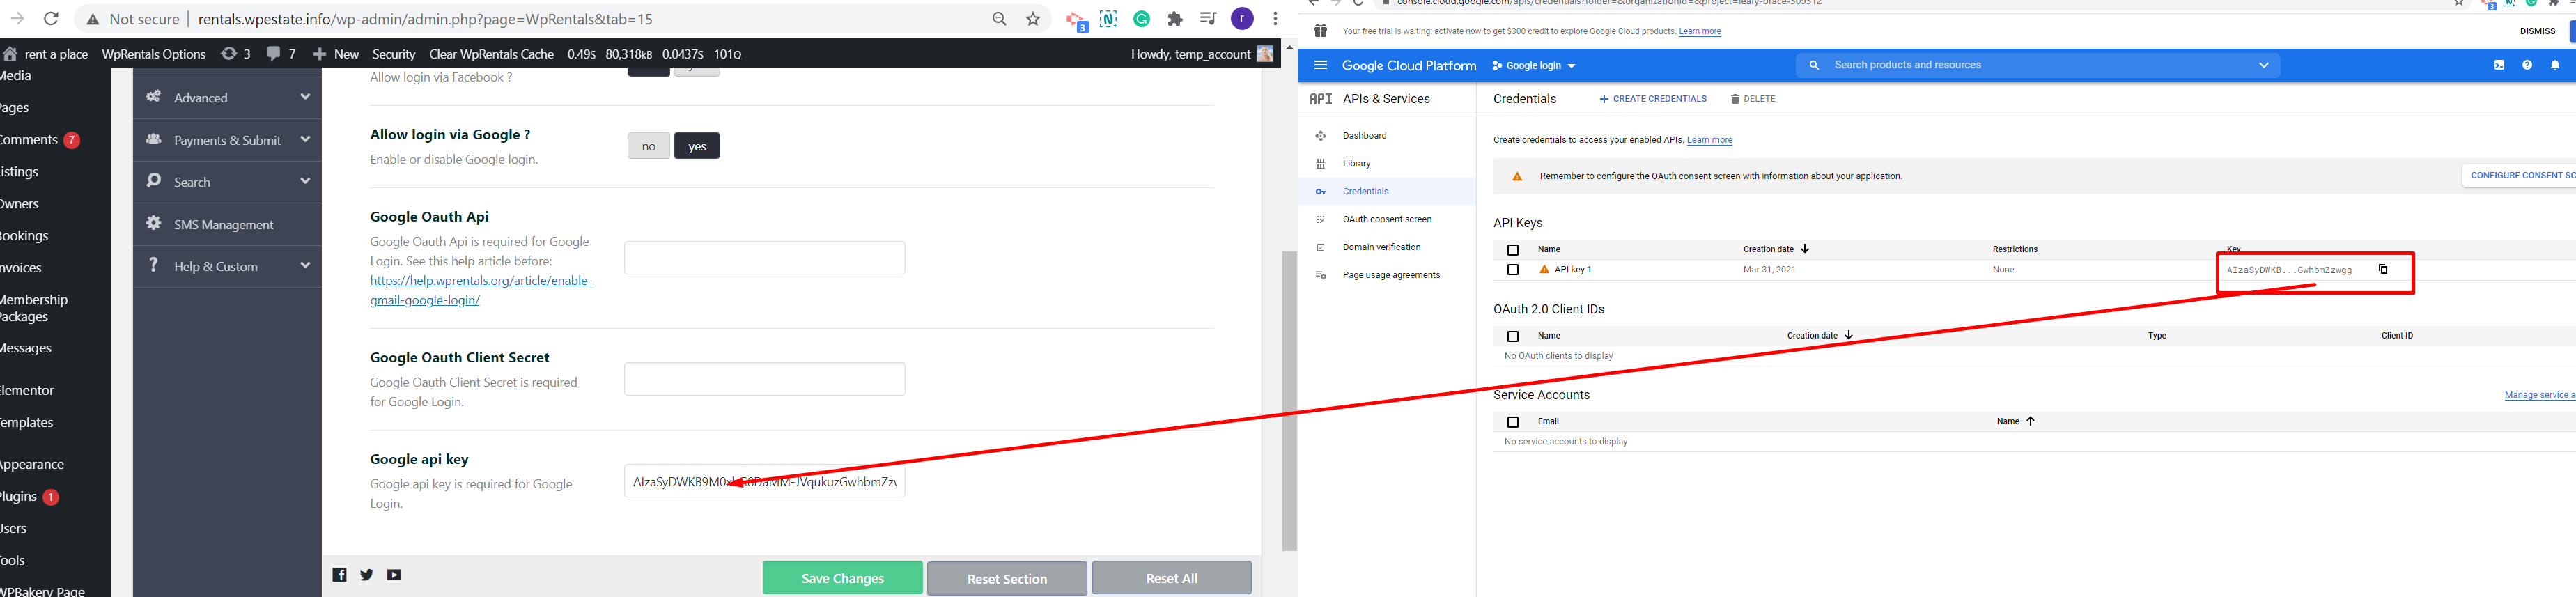Click Reset Section button
This screenshot has height=597, width=2576.
pos(1007,578)
